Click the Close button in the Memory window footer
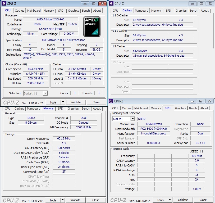215x203 pixels. tap(96, 200)
